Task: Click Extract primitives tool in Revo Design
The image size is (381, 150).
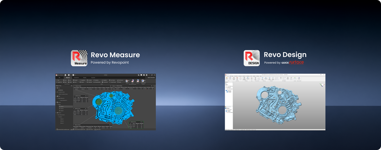Action: click(244, 78)
